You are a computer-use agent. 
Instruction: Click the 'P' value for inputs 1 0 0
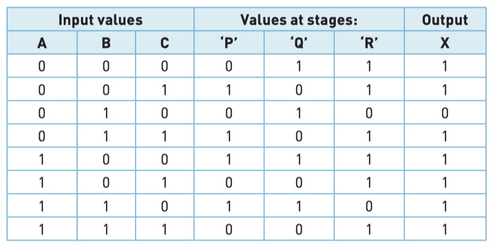[x=229, y=159]
